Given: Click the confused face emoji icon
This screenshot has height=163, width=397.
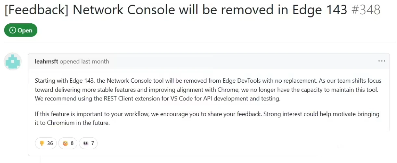Looking at the screenshot, I should [65, 143].
